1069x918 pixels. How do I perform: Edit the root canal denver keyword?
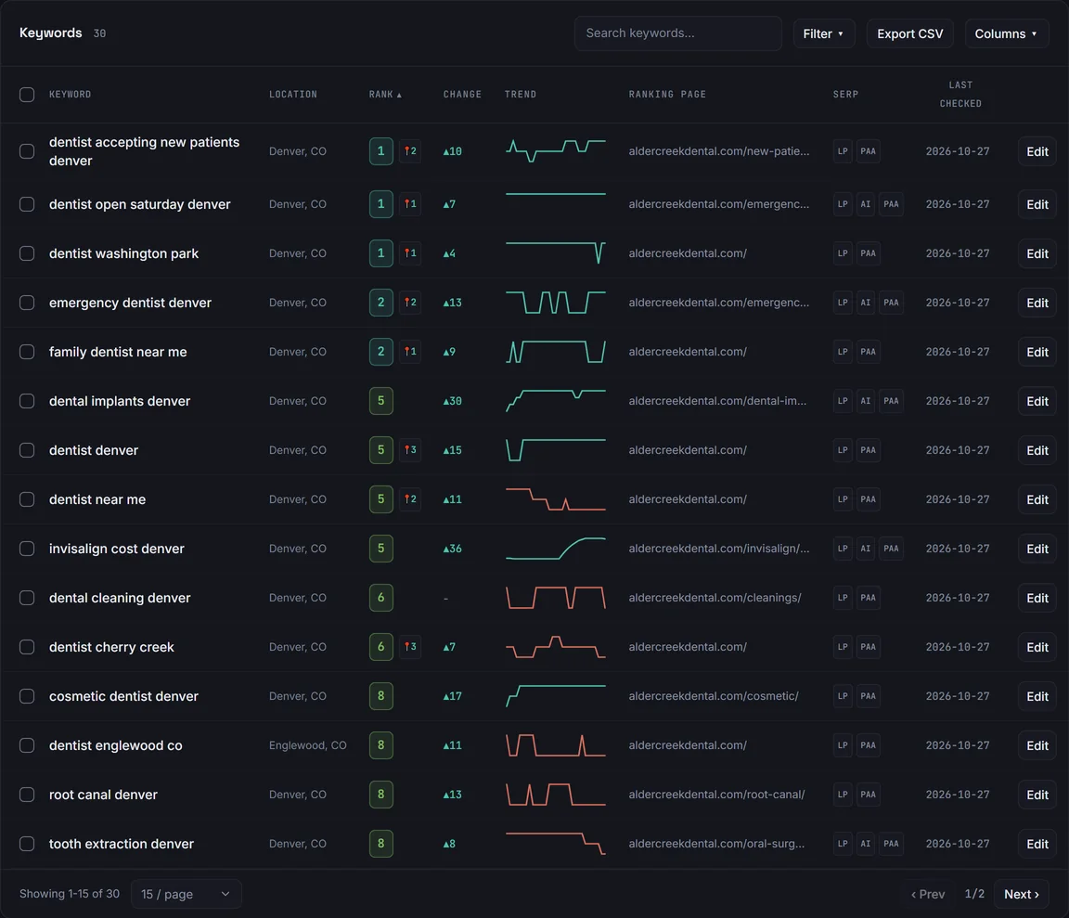tap(1037, 795)
